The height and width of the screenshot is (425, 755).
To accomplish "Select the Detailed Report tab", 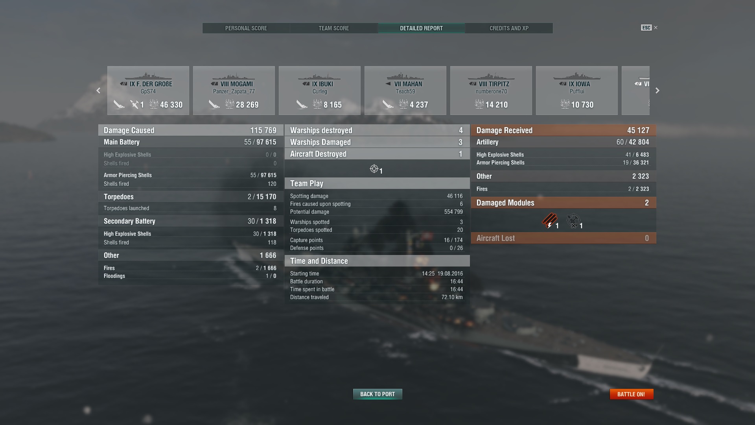I will [422, 28].
